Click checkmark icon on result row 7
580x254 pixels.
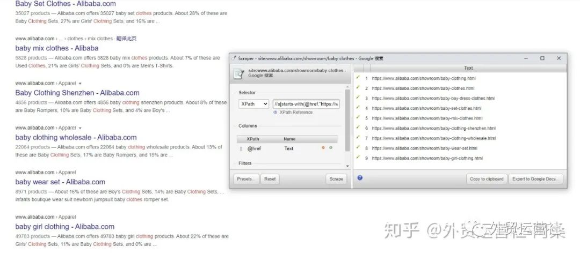358,137
